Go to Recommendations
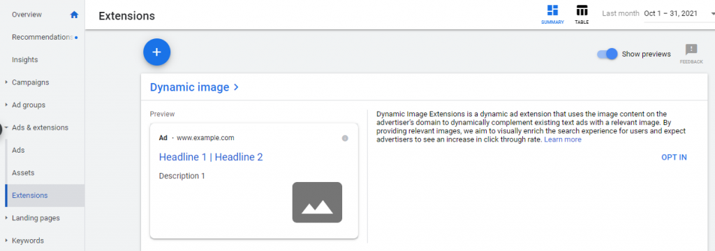The height and width of the screenshot is (251, 715). (x=43, y=37)
